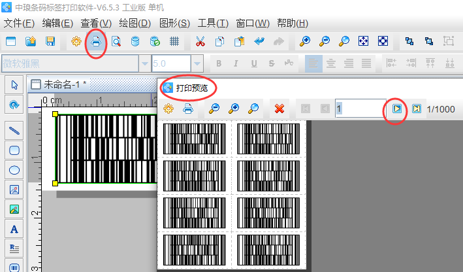Click the save floppy disk icon

(50, 41)
